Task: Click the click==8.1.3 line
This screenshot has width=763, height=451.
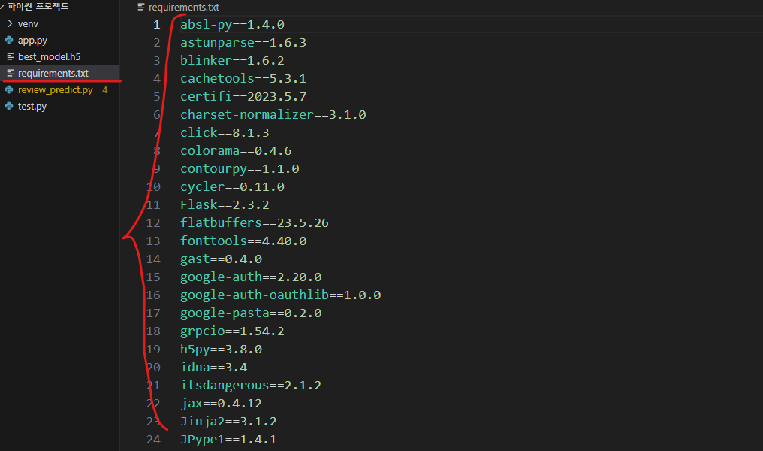Action: 225,132
